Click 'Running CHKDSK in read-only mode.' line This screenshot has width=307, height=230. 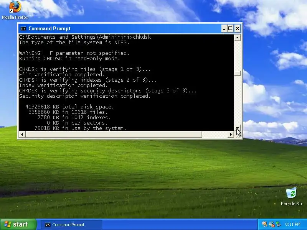(x=69, y=59)
